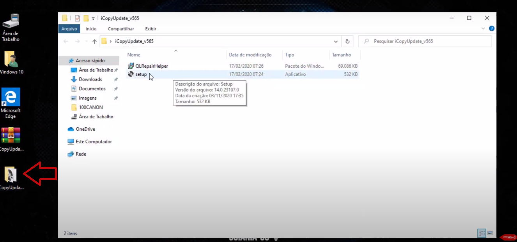
Task: Unpin Downloads from Quick Access
Action: coord(115,79)
